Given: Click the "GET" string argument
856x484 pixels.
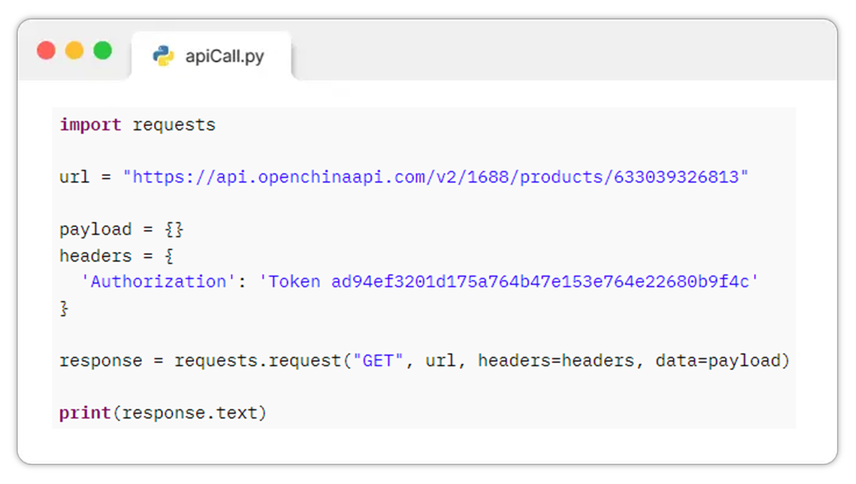Looking at the screenshot, I should click(x=378, y=361).
